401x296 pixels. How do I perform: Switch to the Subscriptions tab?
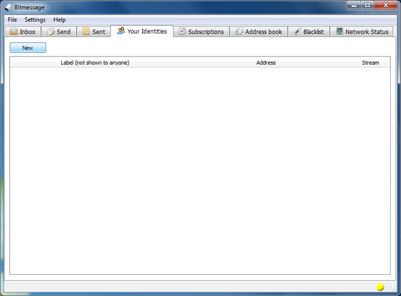tap(201, 32)
